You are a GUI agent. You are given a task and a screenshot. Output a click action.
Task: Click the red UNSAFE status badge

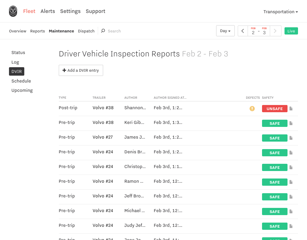(x=275, y=109)
